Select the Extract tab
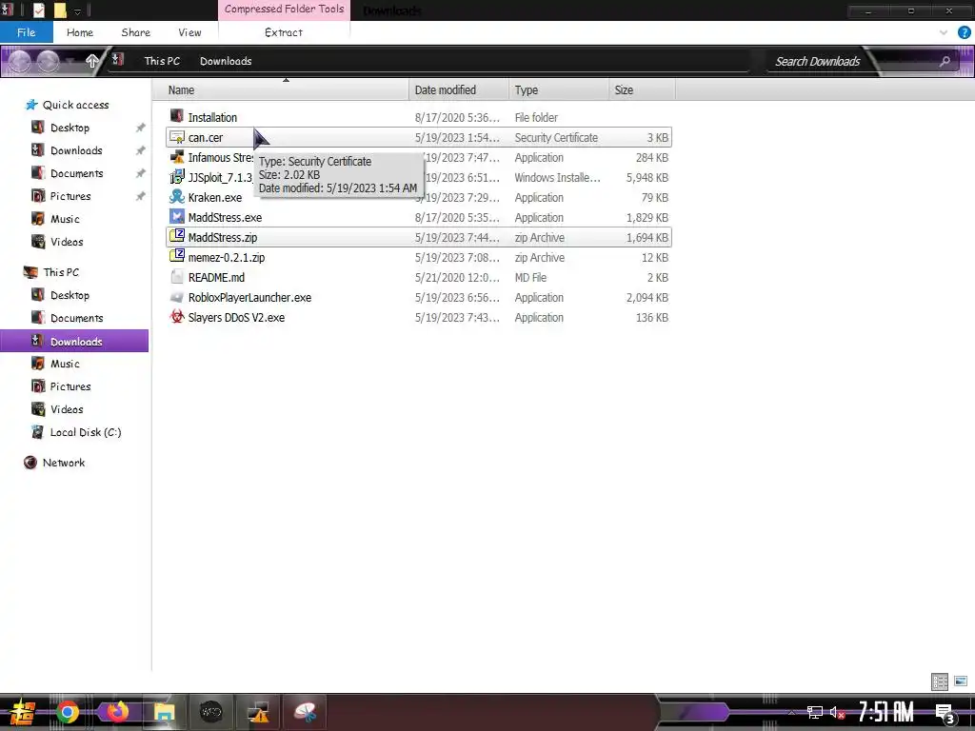This screenshot has width=975, height=731. 284,32
